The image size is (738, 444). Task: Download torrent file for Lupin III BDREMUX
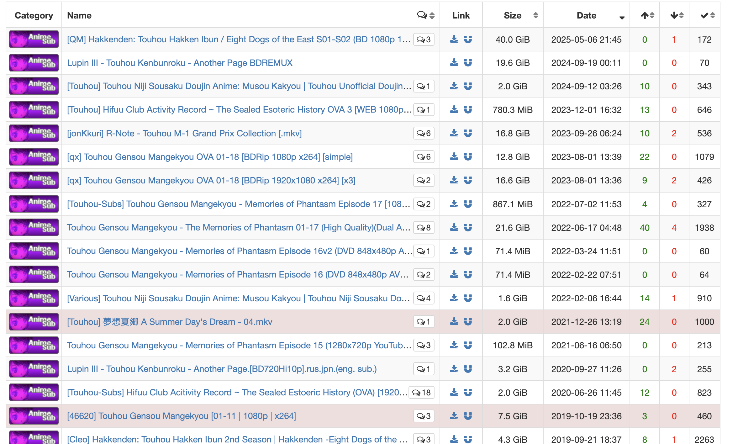[454, 63]
